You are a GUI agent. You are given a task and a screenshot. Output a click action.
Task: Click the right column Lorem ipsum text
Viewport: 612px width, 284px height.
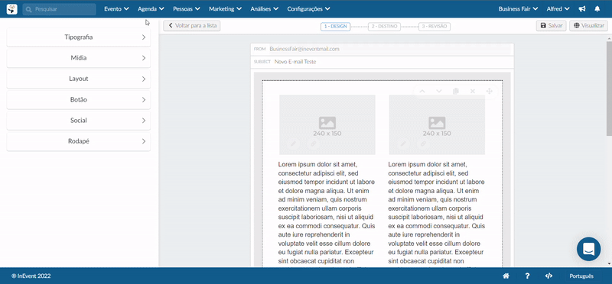(436, 214)
